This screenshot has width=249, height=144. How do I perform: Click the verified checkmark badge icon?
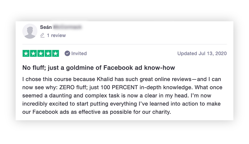(x=67, y=53)
